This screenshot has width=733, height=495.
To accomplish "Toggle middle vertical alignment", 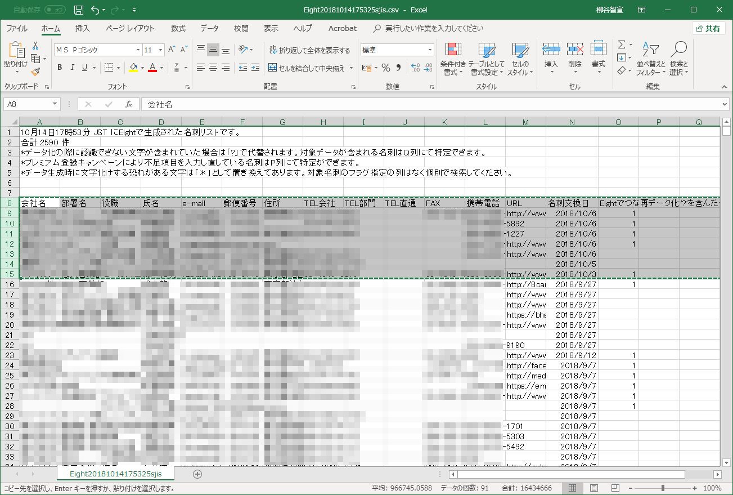I will pyautogui.click(x=213, y=50).
